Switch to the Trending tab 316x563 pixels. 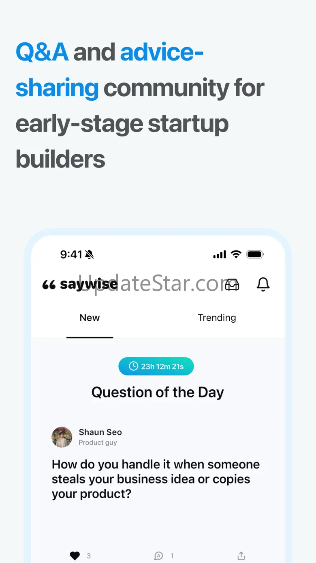click(x=217, y=318)
